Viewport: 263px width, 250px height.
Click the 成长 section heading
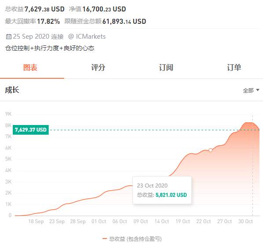(12, 90)
